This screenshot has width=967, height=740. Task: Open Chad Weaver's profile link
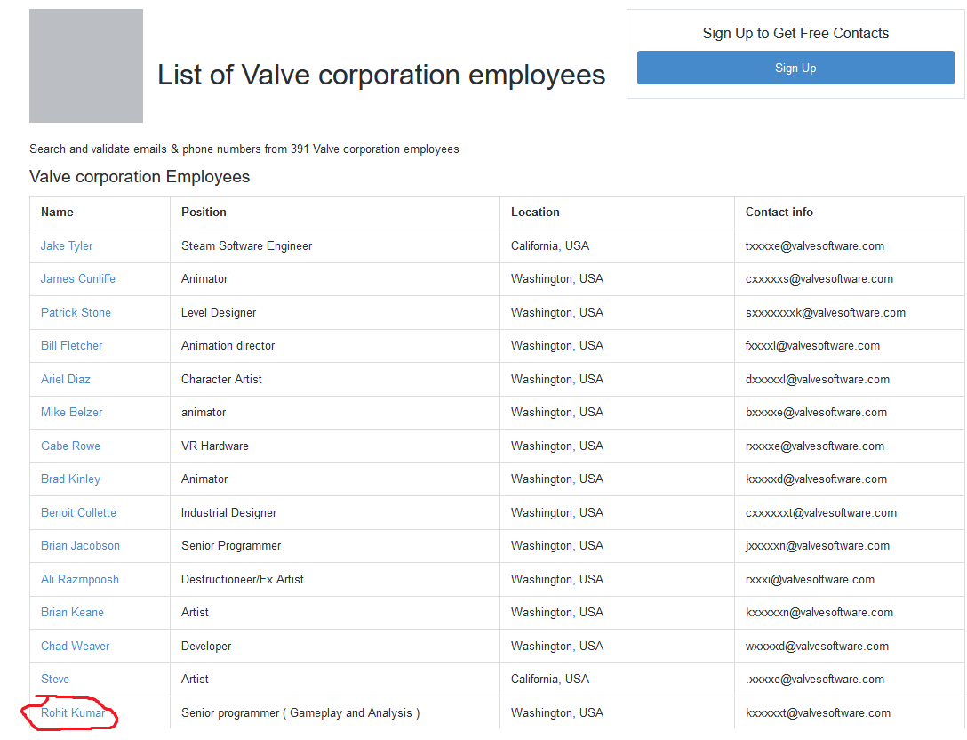point(76,646)
